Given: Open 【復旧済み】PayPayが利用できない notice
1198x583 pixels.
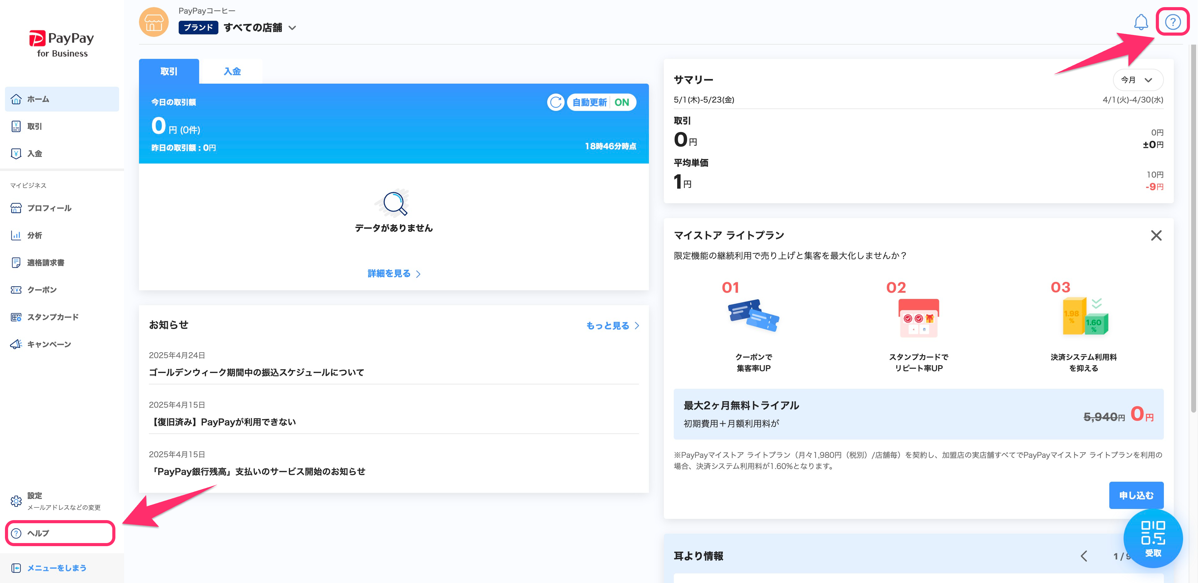Looking at the screenshot, I should click(222, 422).
